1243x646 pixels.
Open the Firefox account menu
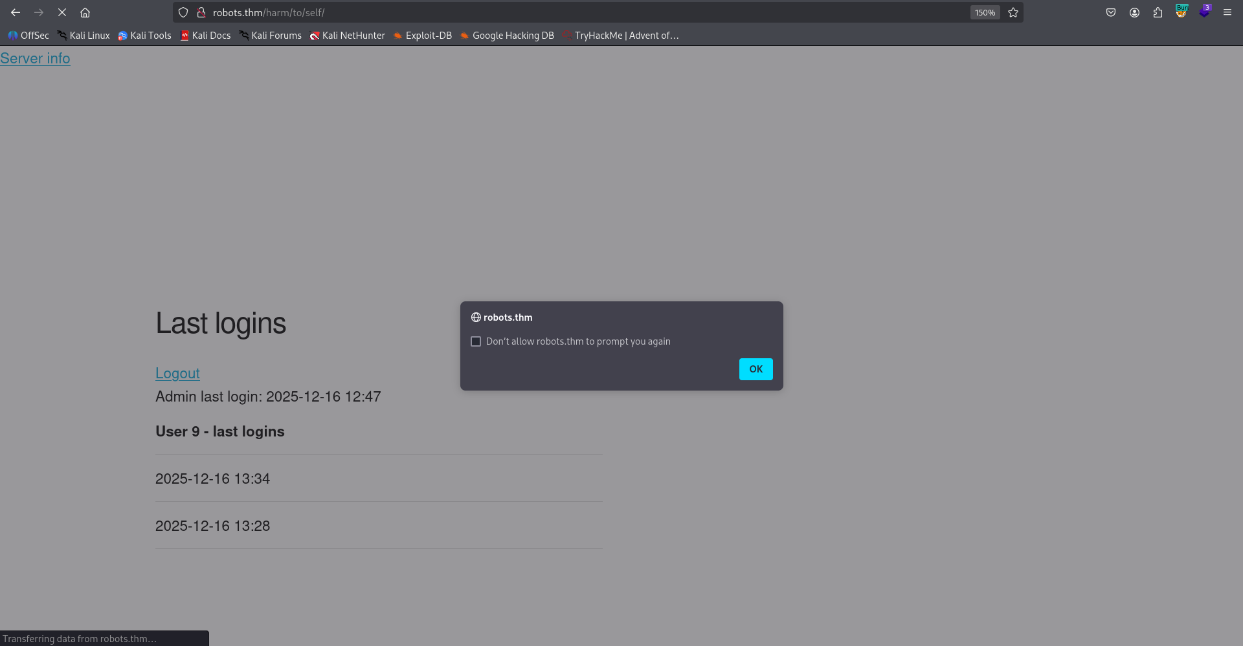pos(1134,12)
